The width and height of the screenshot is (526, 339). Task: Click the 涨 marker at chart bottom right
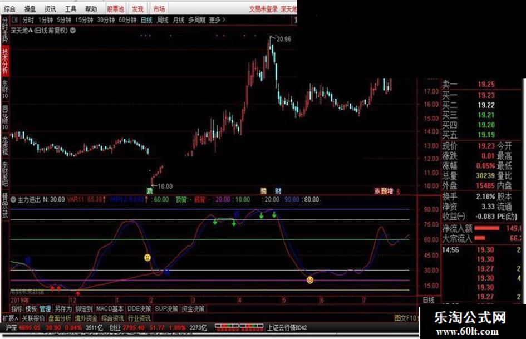coord(377,191)
